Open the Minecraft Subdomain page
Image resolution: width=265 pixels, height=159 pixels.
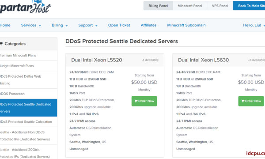point(186,25)
